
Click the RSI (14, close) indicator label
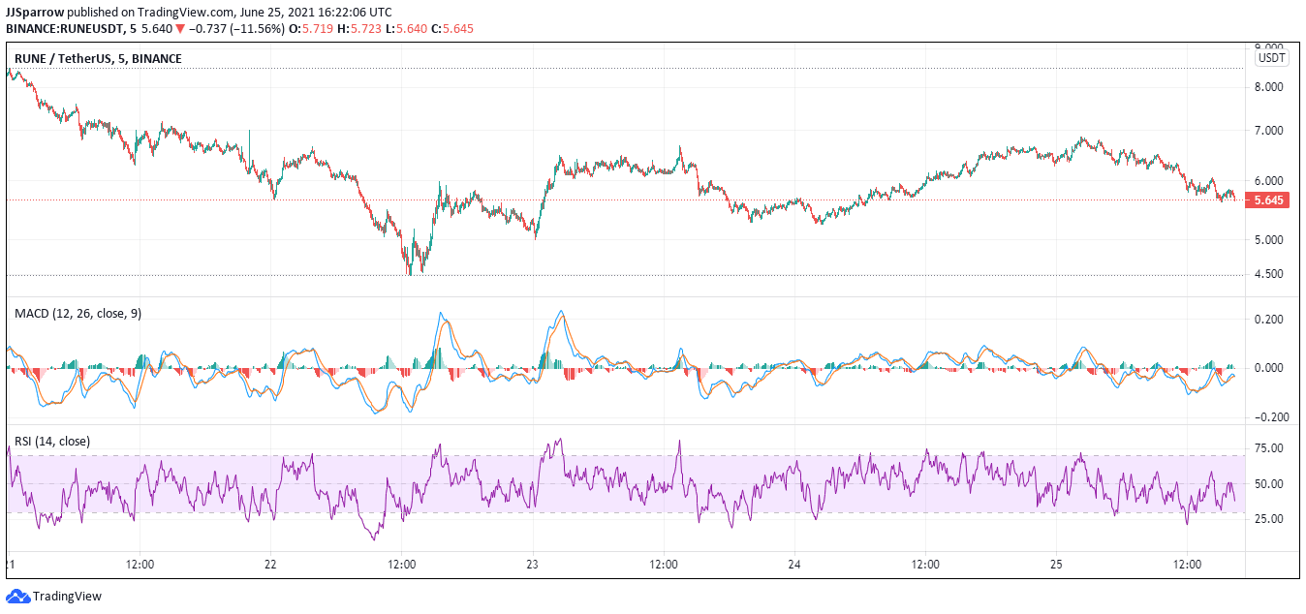tap(51, 441)
